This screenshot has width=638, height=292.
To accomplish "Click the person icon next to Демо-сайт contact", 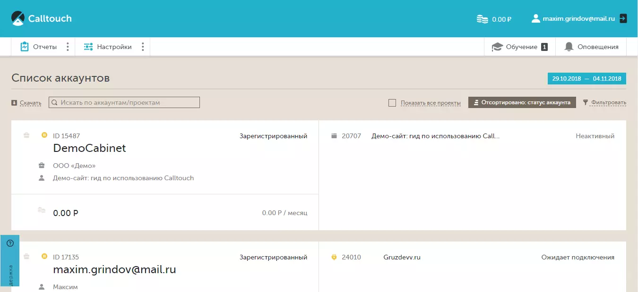I will click(42, 178).
